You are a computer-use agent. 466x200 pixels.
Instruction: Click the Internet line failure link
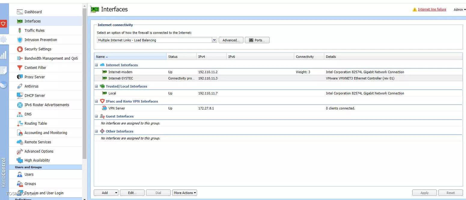[432, 10]
